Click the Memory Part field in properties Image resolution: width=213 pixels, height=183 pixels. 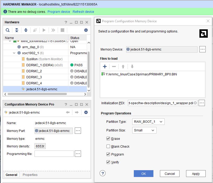[54, 131]
